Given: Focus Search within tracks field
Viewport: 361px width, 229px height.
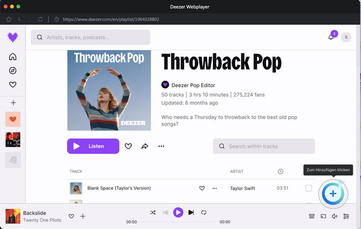Looking at the screenshot, I should pyautogui.click(x=264, y=146).
